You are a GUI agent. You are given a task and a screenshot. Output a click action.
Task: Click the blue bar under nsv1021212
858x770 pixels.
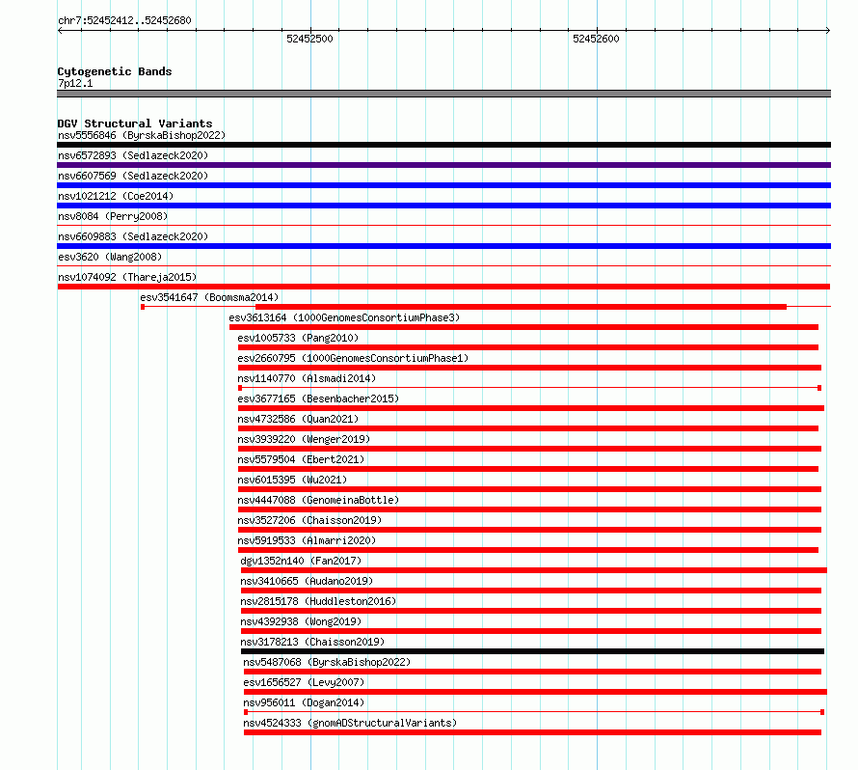click(443, 206)
